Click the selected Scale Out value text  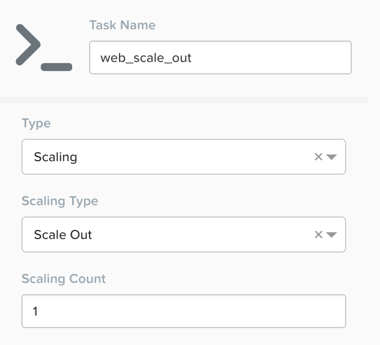[x=63, y=235]
